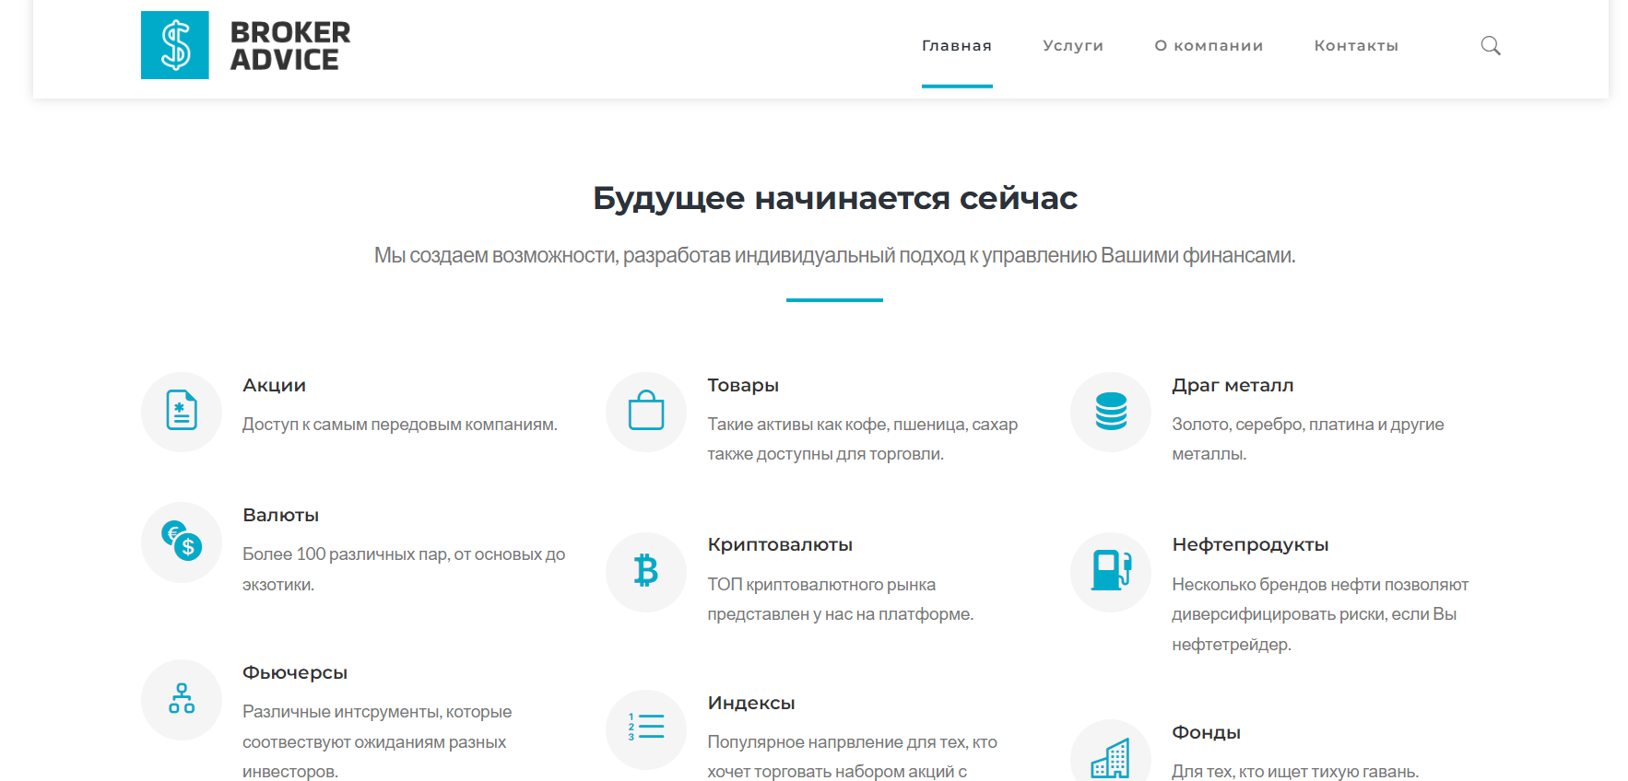
Task: Click the Акции document icon
Action: click(182, 411)
